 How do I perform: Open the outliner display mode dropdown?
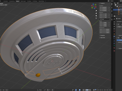point(118,3)
